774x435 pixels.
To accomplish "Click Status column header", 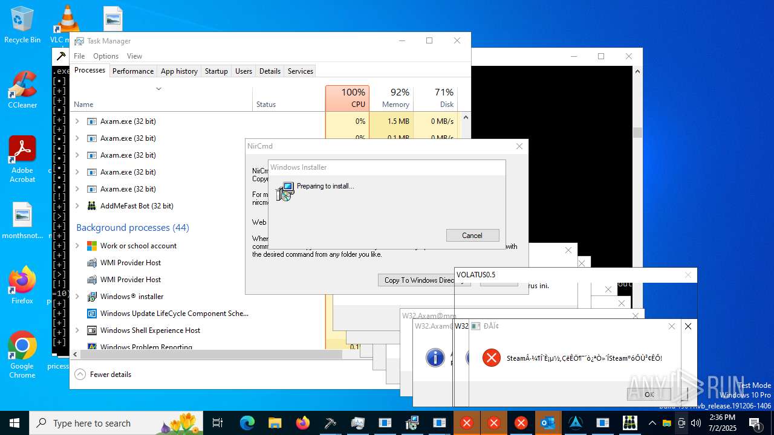I will point(288,98).
